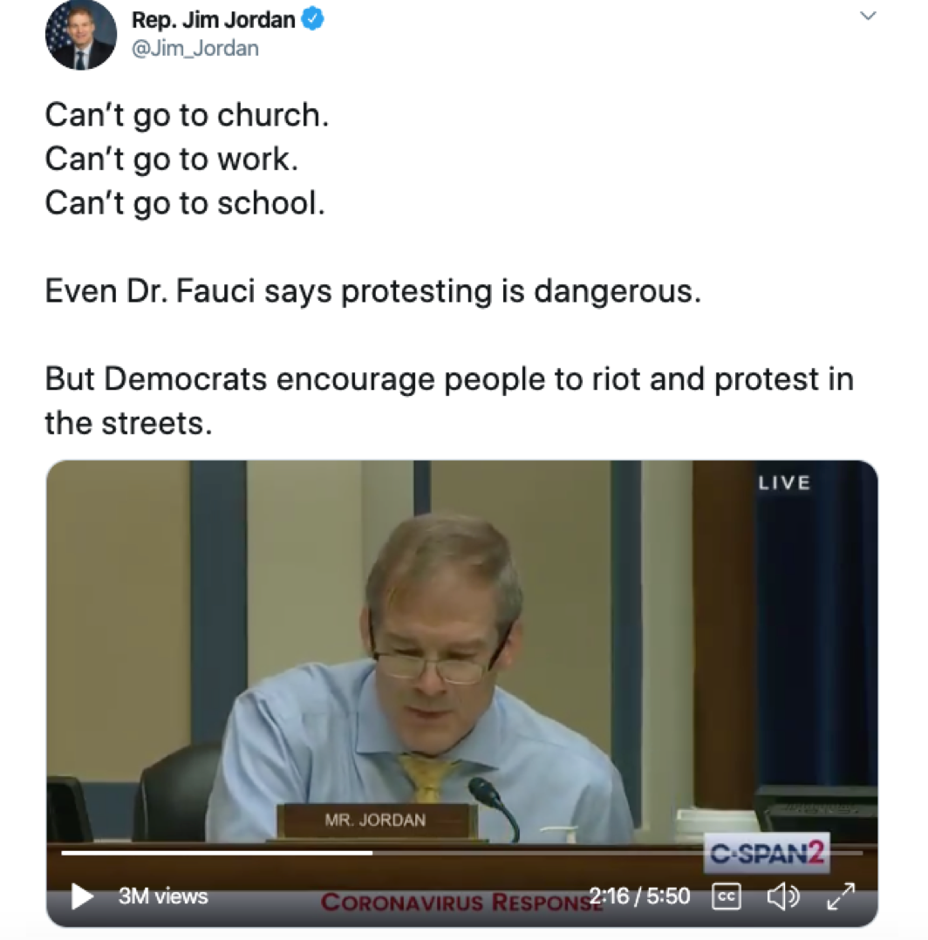The width and height of the screenshot is (928, 940).
Task: Mute the video using the speaker icon
Action: (x=781, y=896)
